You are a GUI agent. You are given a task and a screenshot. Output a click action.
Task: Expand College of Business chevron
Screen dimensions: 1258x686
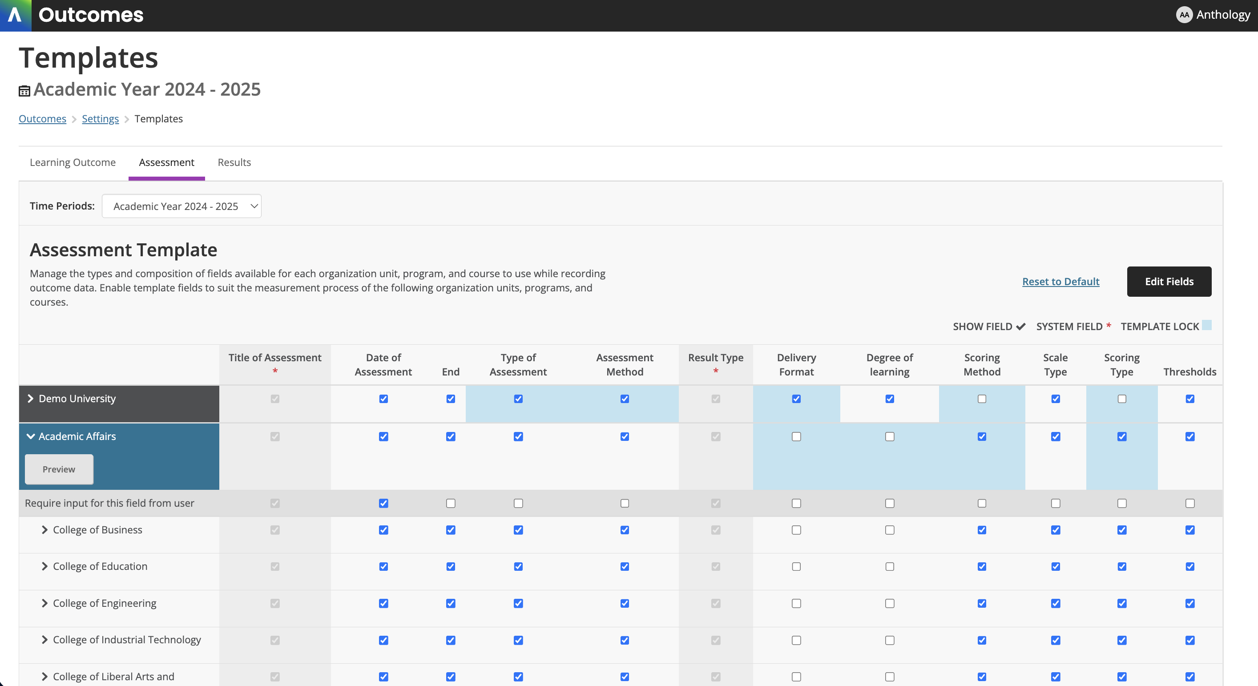click(x=44, y=530)
